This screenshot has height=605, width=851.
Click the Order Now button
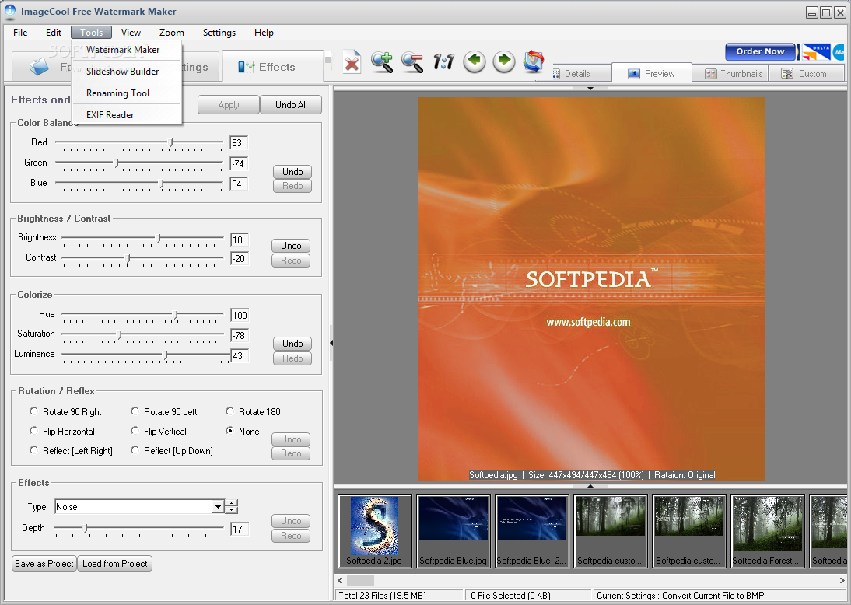coord(760,51)
